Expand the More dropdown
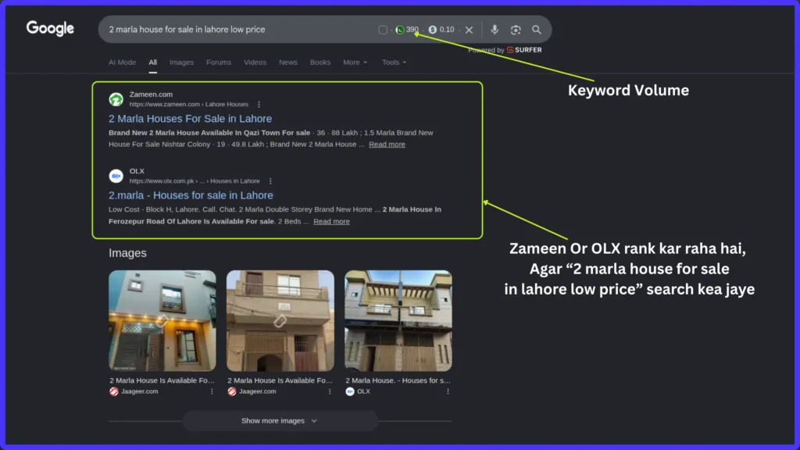 [355, 62]
